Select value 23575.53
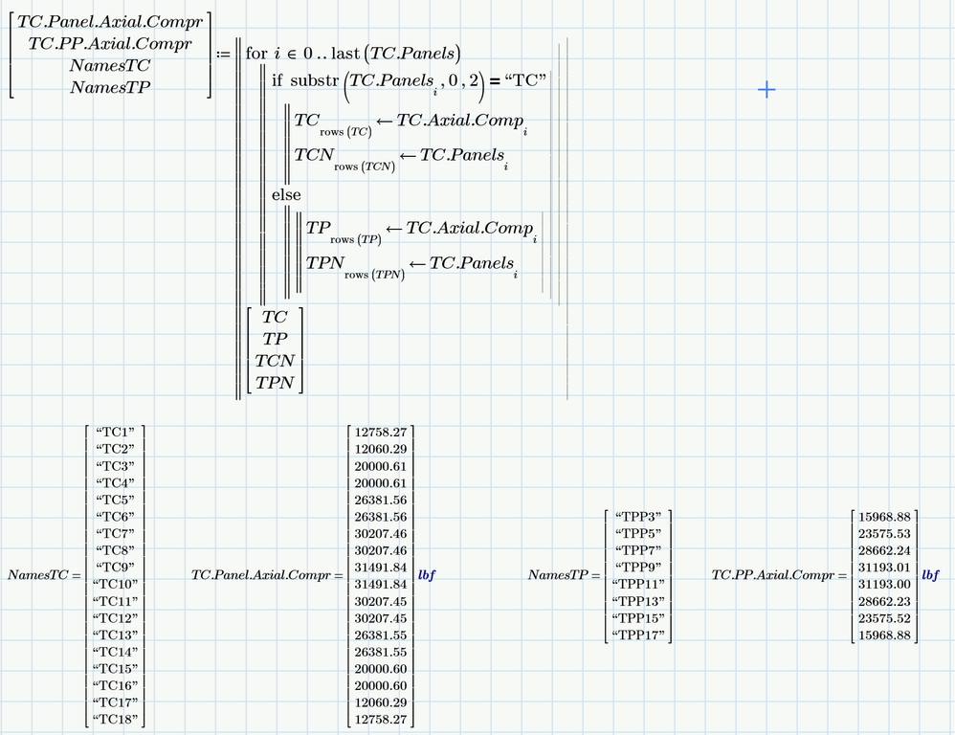 pyautogui.click(x=884, y=534)
